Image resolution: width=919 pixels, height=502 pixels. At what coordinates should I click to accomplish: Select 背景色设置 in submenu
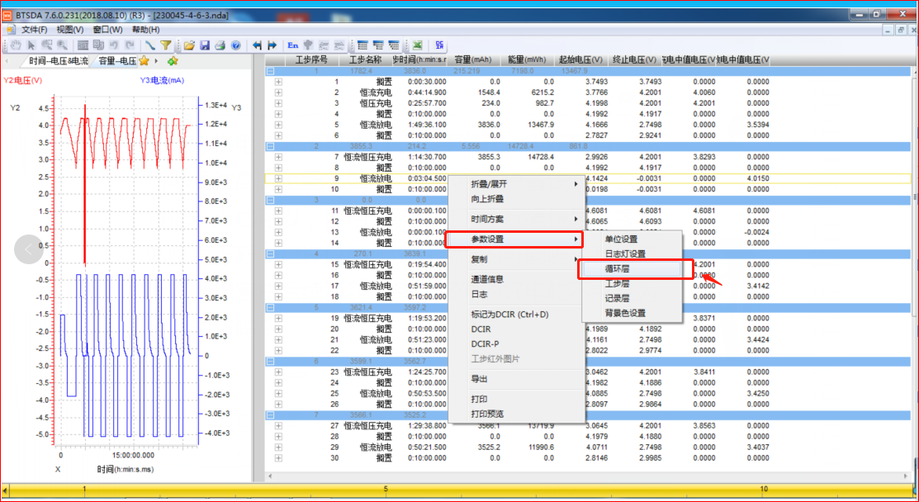(x=632, y=314)
